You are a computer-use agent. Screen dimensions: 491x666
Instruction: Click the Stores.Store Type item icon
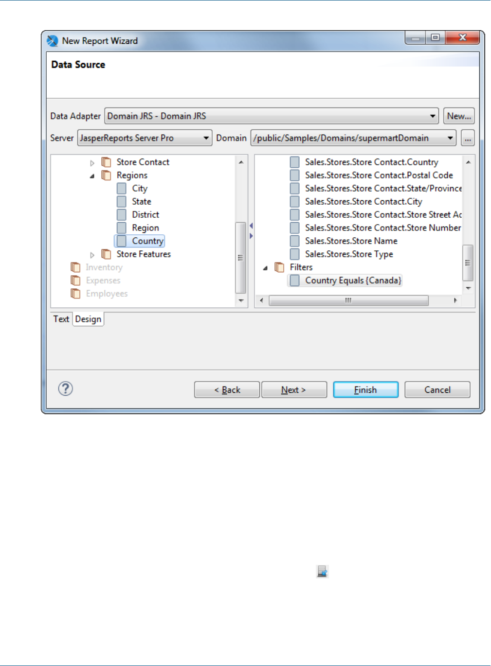(x=294, y=254)
